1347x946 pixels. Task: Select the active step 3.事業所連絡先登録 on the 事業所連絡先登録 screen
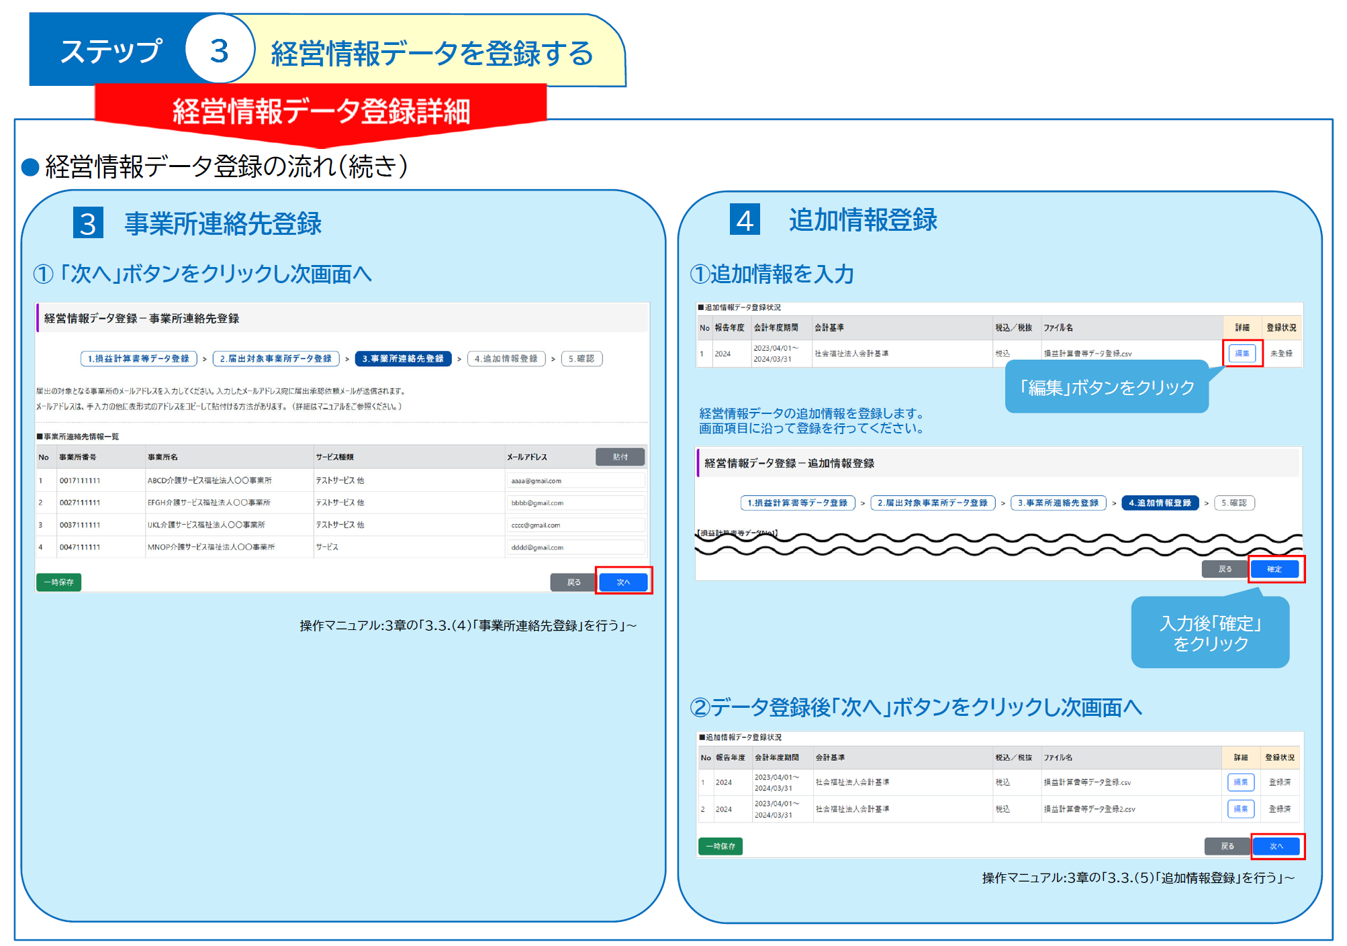pyautogui.click(x=403, y=359)
